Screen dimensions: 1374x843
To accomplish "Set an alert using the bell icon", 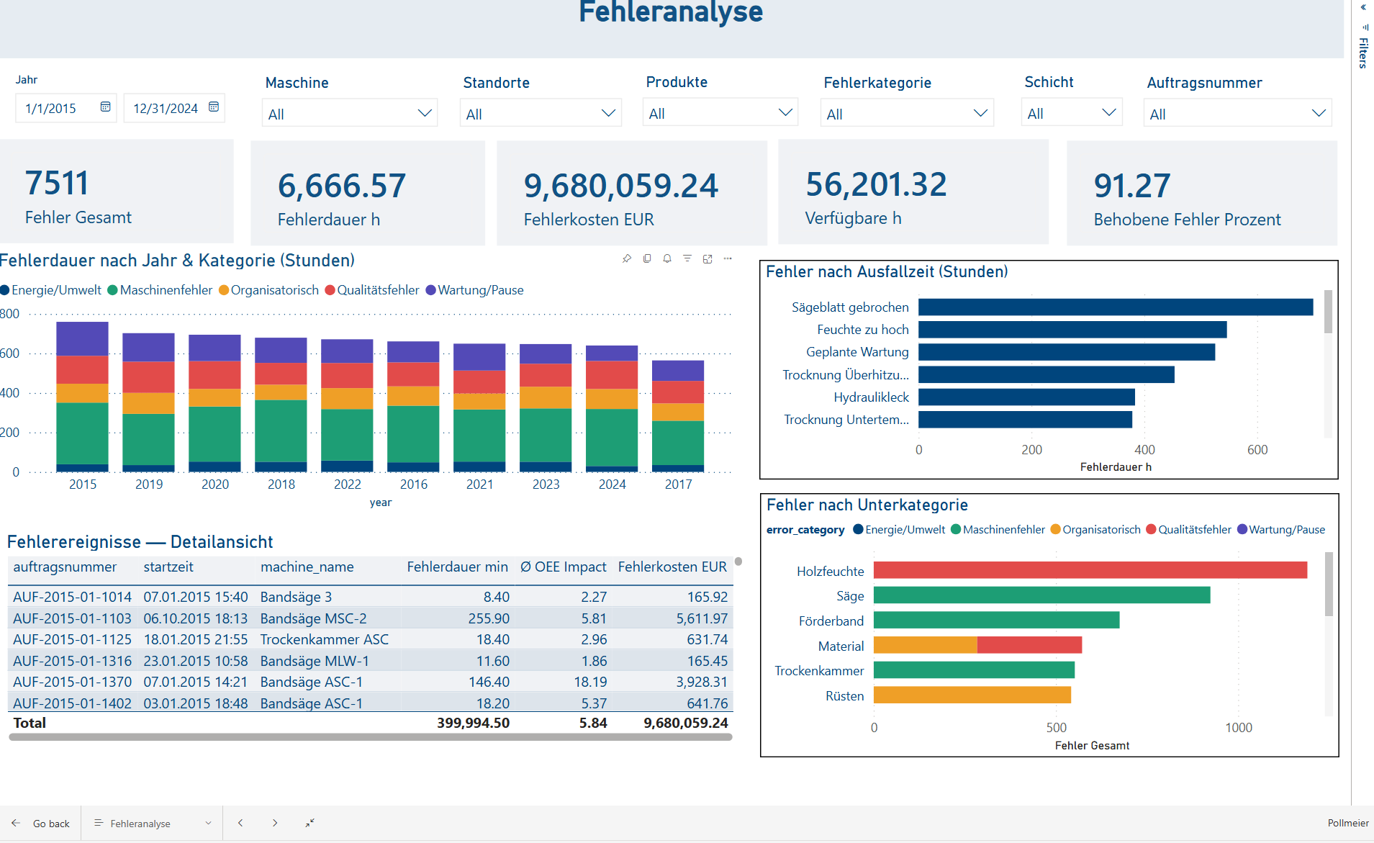I will point(666,258).
